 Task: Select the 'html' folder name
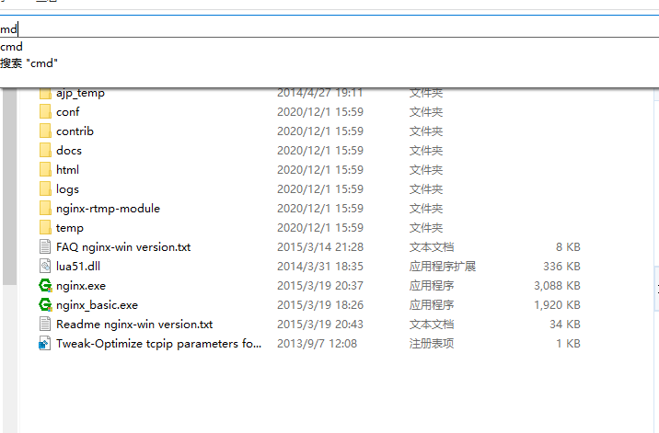point(68,170)
